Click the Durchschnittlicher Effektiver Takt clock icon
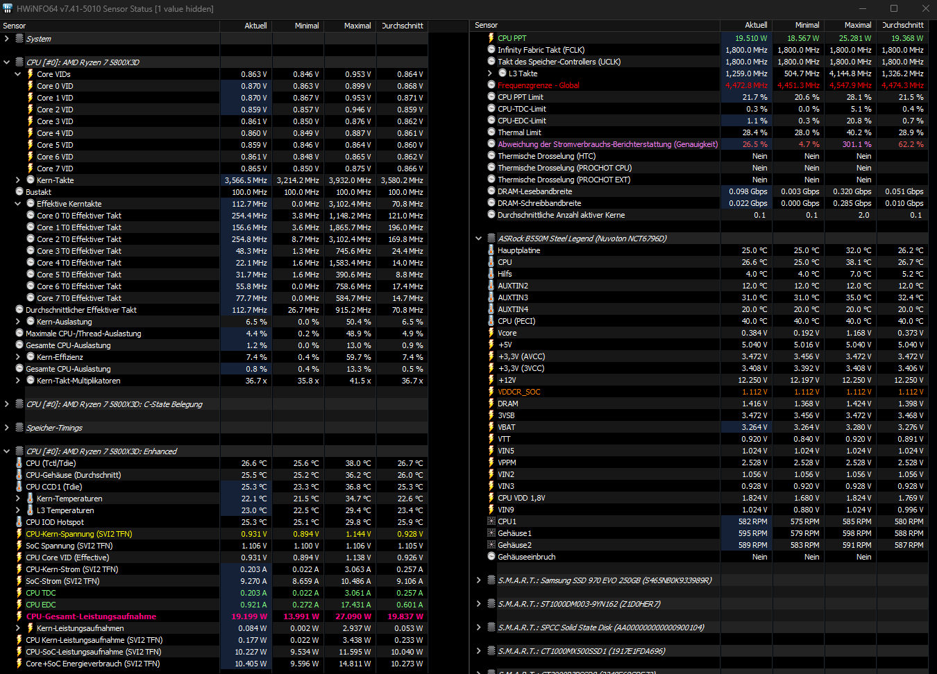This screenshot has height=674, width=937. [19, 310]
